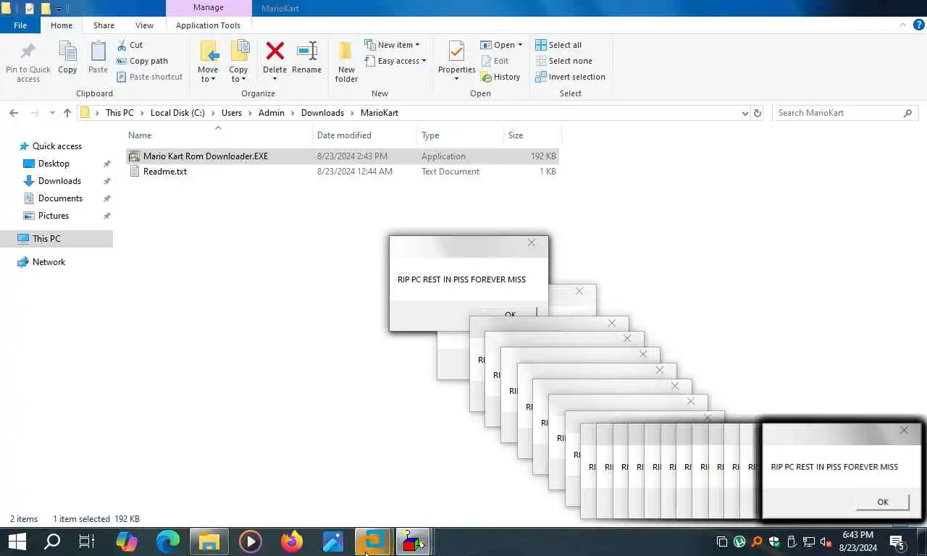
Task: Click the Paste icon in the ribbon
Action: 98,52
